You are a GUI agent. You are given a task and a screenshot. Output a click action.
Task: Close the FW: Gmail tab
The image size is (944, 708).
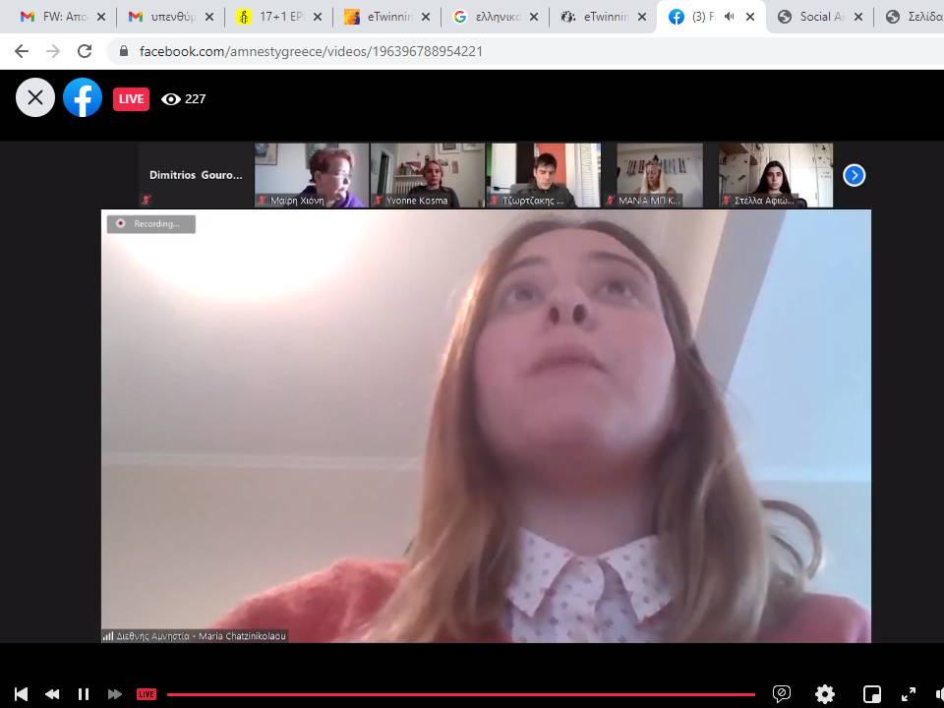[x=101, y=17]
